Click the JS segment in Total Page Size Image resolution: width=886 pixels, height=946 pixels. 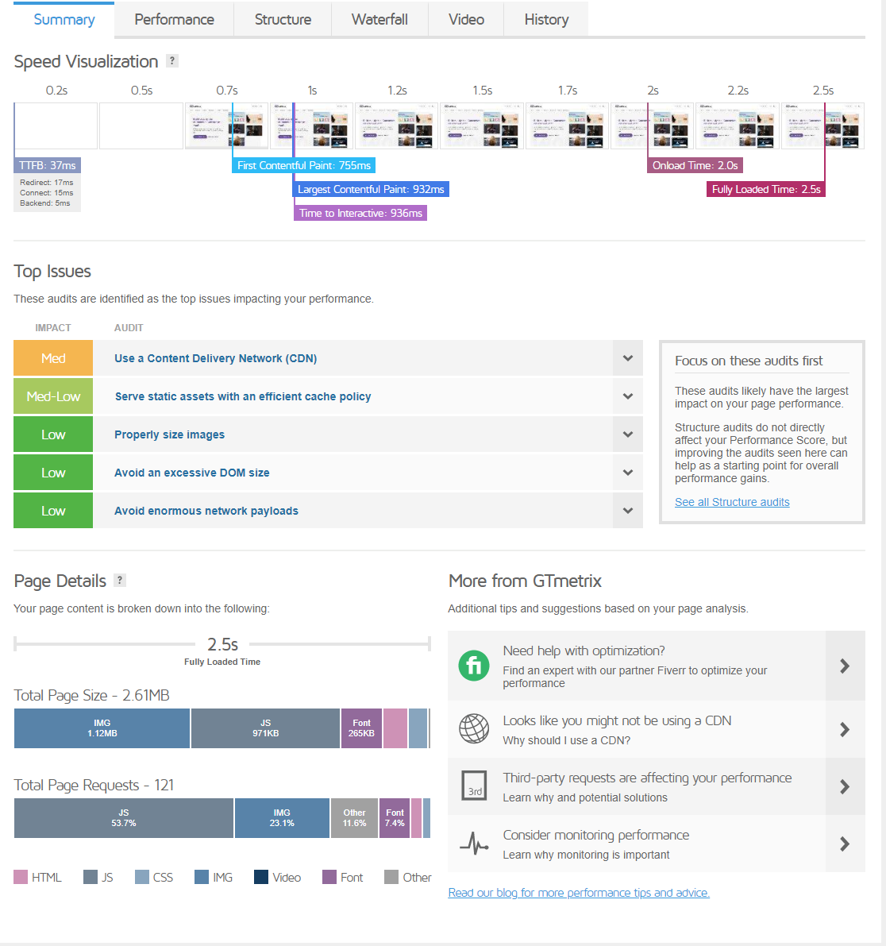[x=265, y=728]
